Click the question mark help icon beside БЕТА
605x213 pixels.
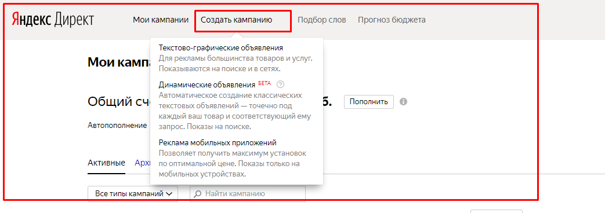coord(281,85)
